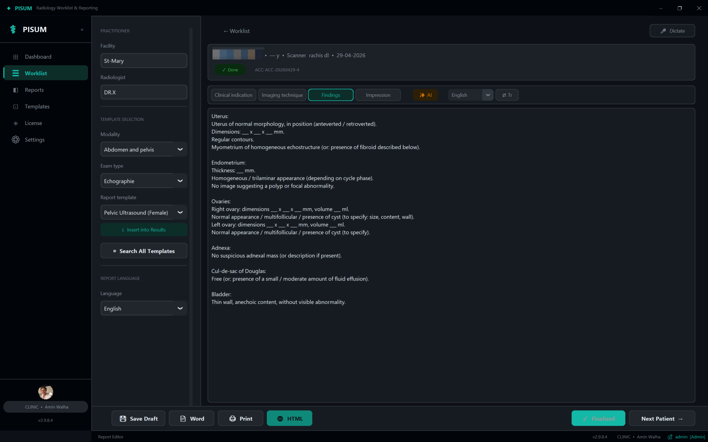Toggle the Finalized status button
This screenshot has height=442, width=708.
click(598, 418)
